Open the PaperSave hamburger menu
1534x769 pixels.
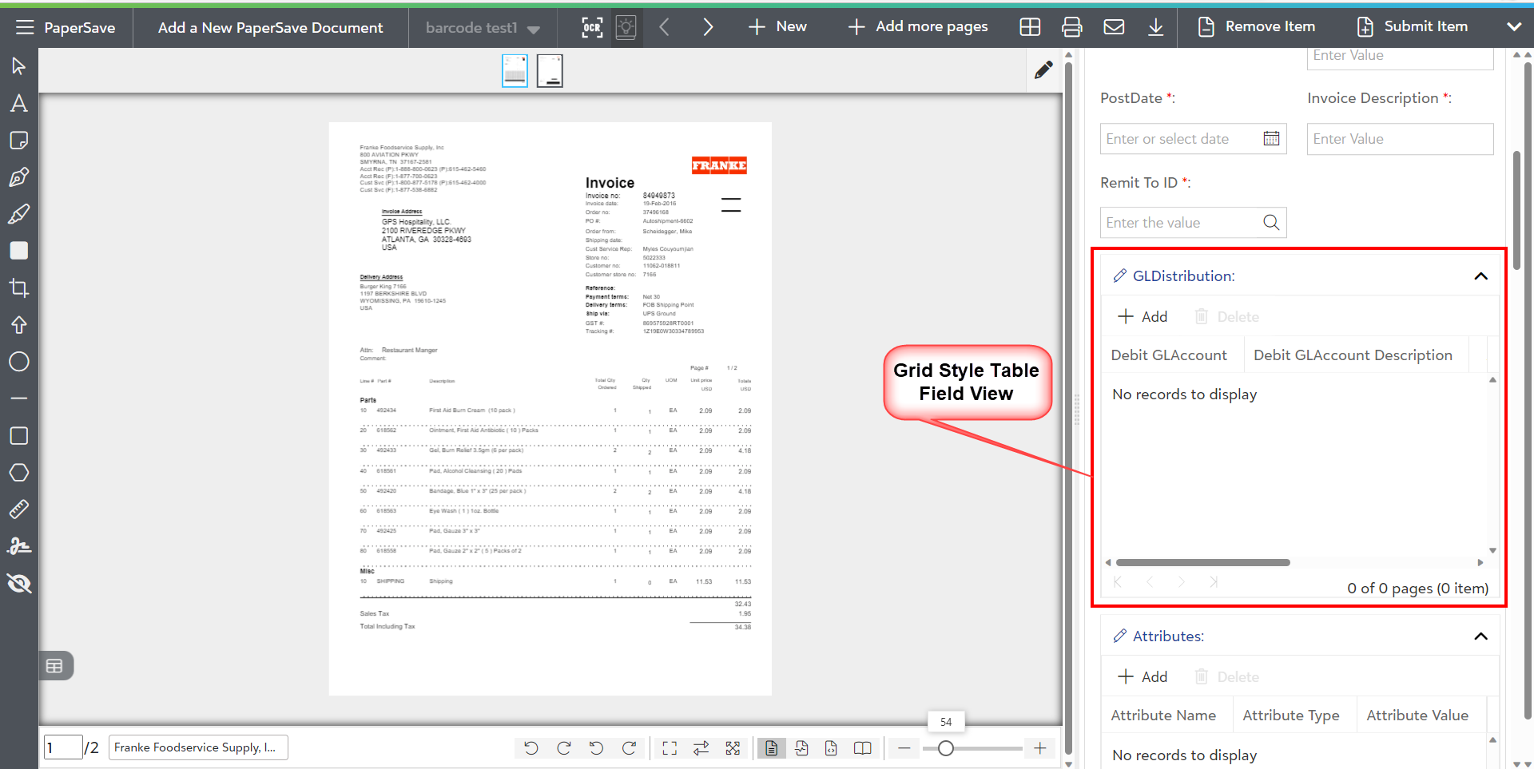pos(25,27)
